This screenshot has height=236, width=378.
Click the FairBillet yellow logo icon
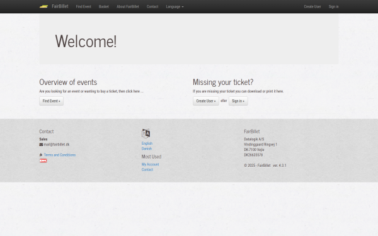(x=43, y=6)
